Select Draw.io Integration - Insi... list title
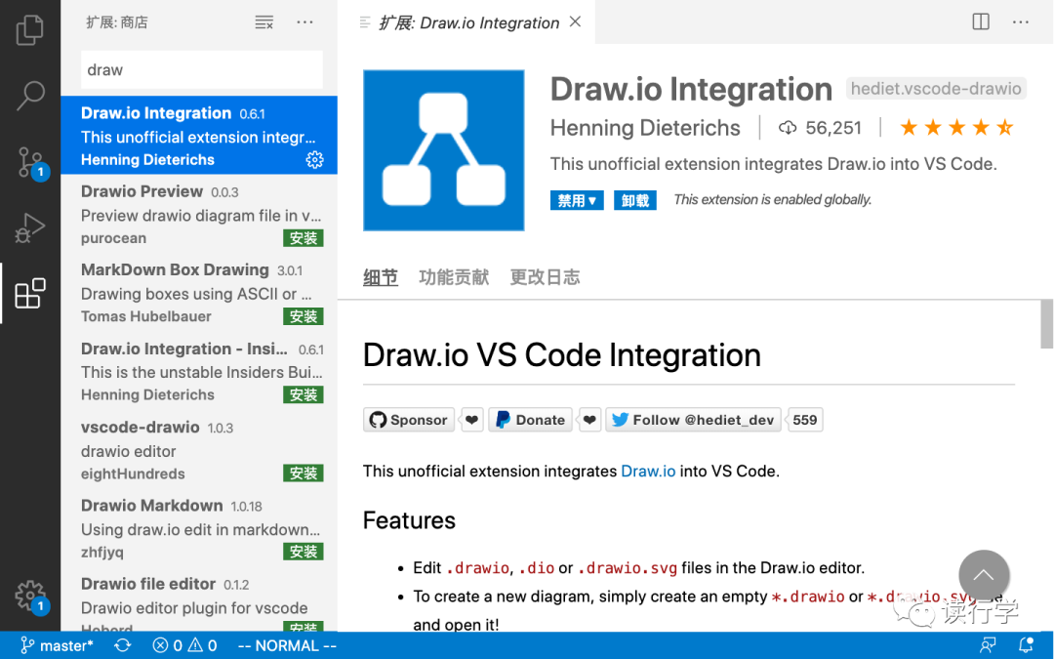This screenshot has width=1054, height=659. [x=184, y=349]
